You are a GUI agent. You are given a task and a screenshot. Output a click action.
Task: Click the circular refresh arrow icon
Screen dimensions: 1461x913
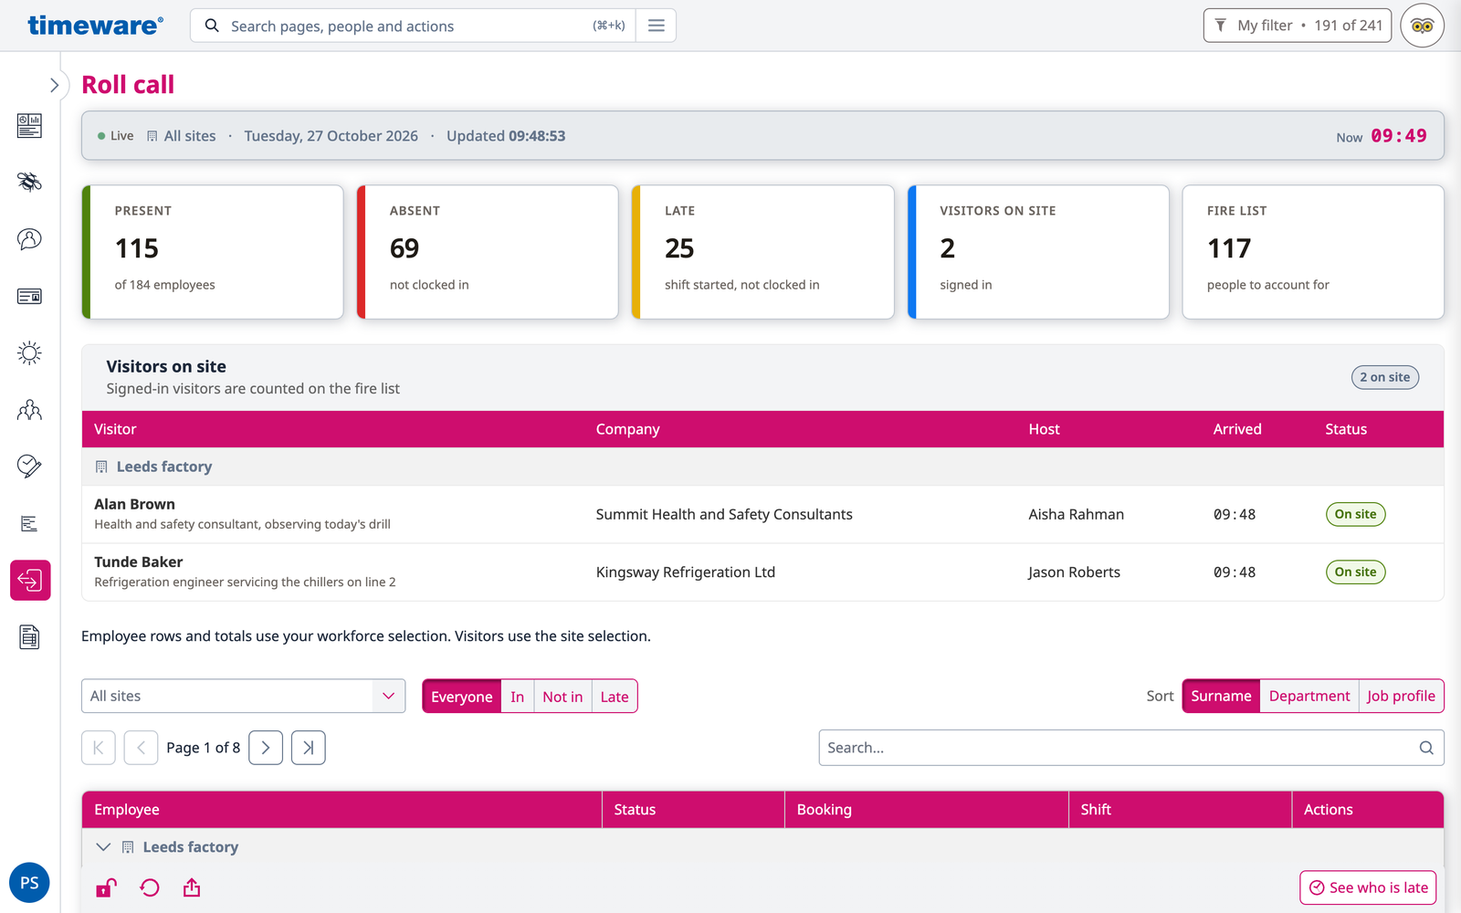(150, 887)
